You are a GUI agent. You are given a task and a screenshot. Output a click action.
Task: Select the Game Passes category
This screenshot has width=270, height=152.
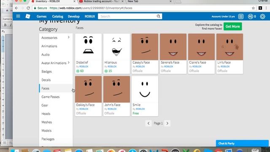56,97
